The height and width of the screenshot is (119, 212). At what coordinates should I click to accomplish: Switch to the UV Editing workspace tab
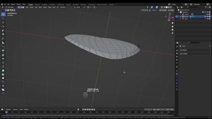tap(52, 5)
